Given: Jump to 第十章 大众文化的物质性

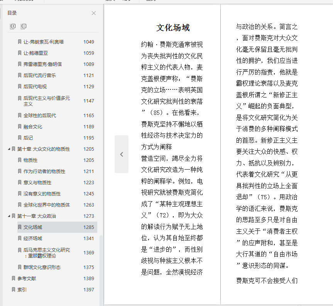Looking at the screenshot, I should click(44, 149).
